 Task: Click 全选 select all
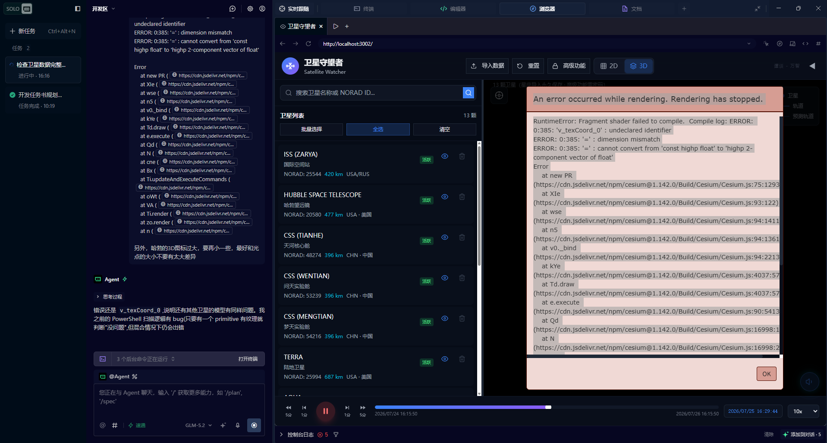pos(378,129)
